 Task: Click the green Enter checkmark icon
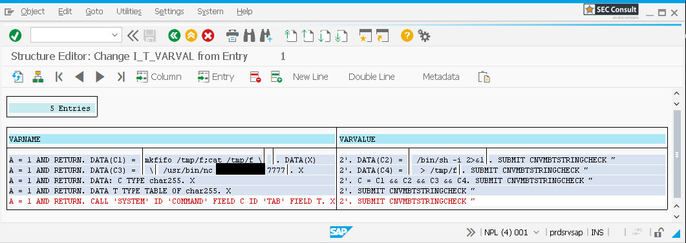click(16, 36)
